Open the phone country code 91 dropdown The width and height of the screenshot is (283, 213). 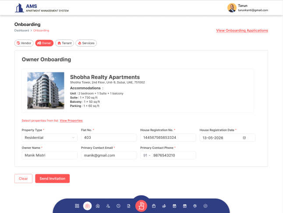coord(147,155)
